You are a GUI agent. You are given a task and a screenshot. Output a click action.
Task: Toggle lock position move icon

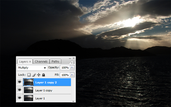(x=38, y=75)
